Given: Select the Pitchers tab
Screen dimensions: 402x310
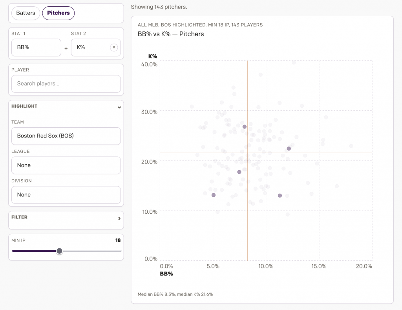Looking at the screenshot, I should click(x=58, y=13).
